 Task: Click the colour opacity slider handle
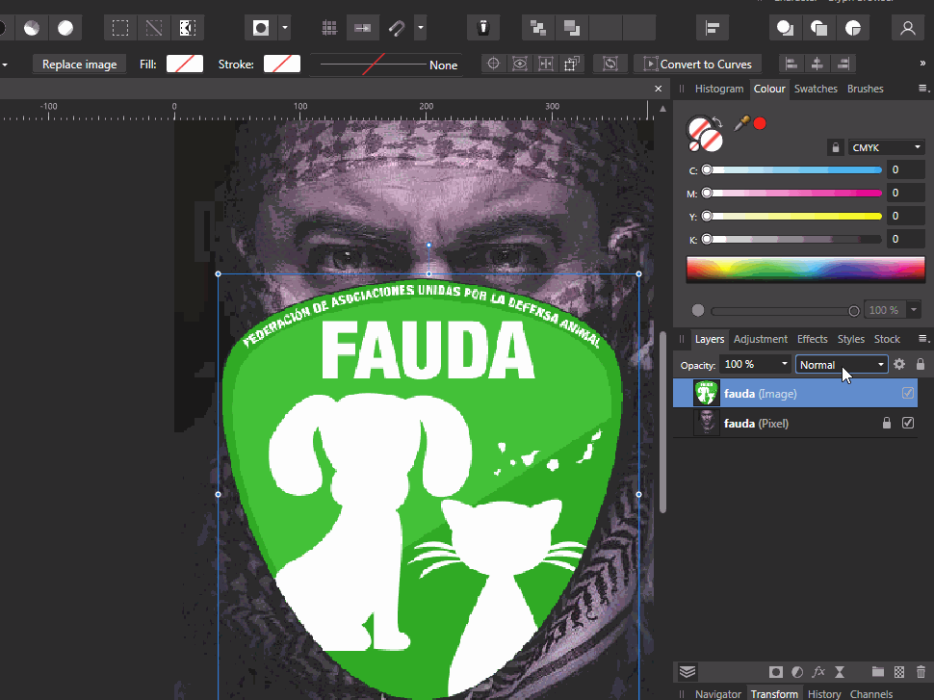pyautogui.click(x=853, y=310)
